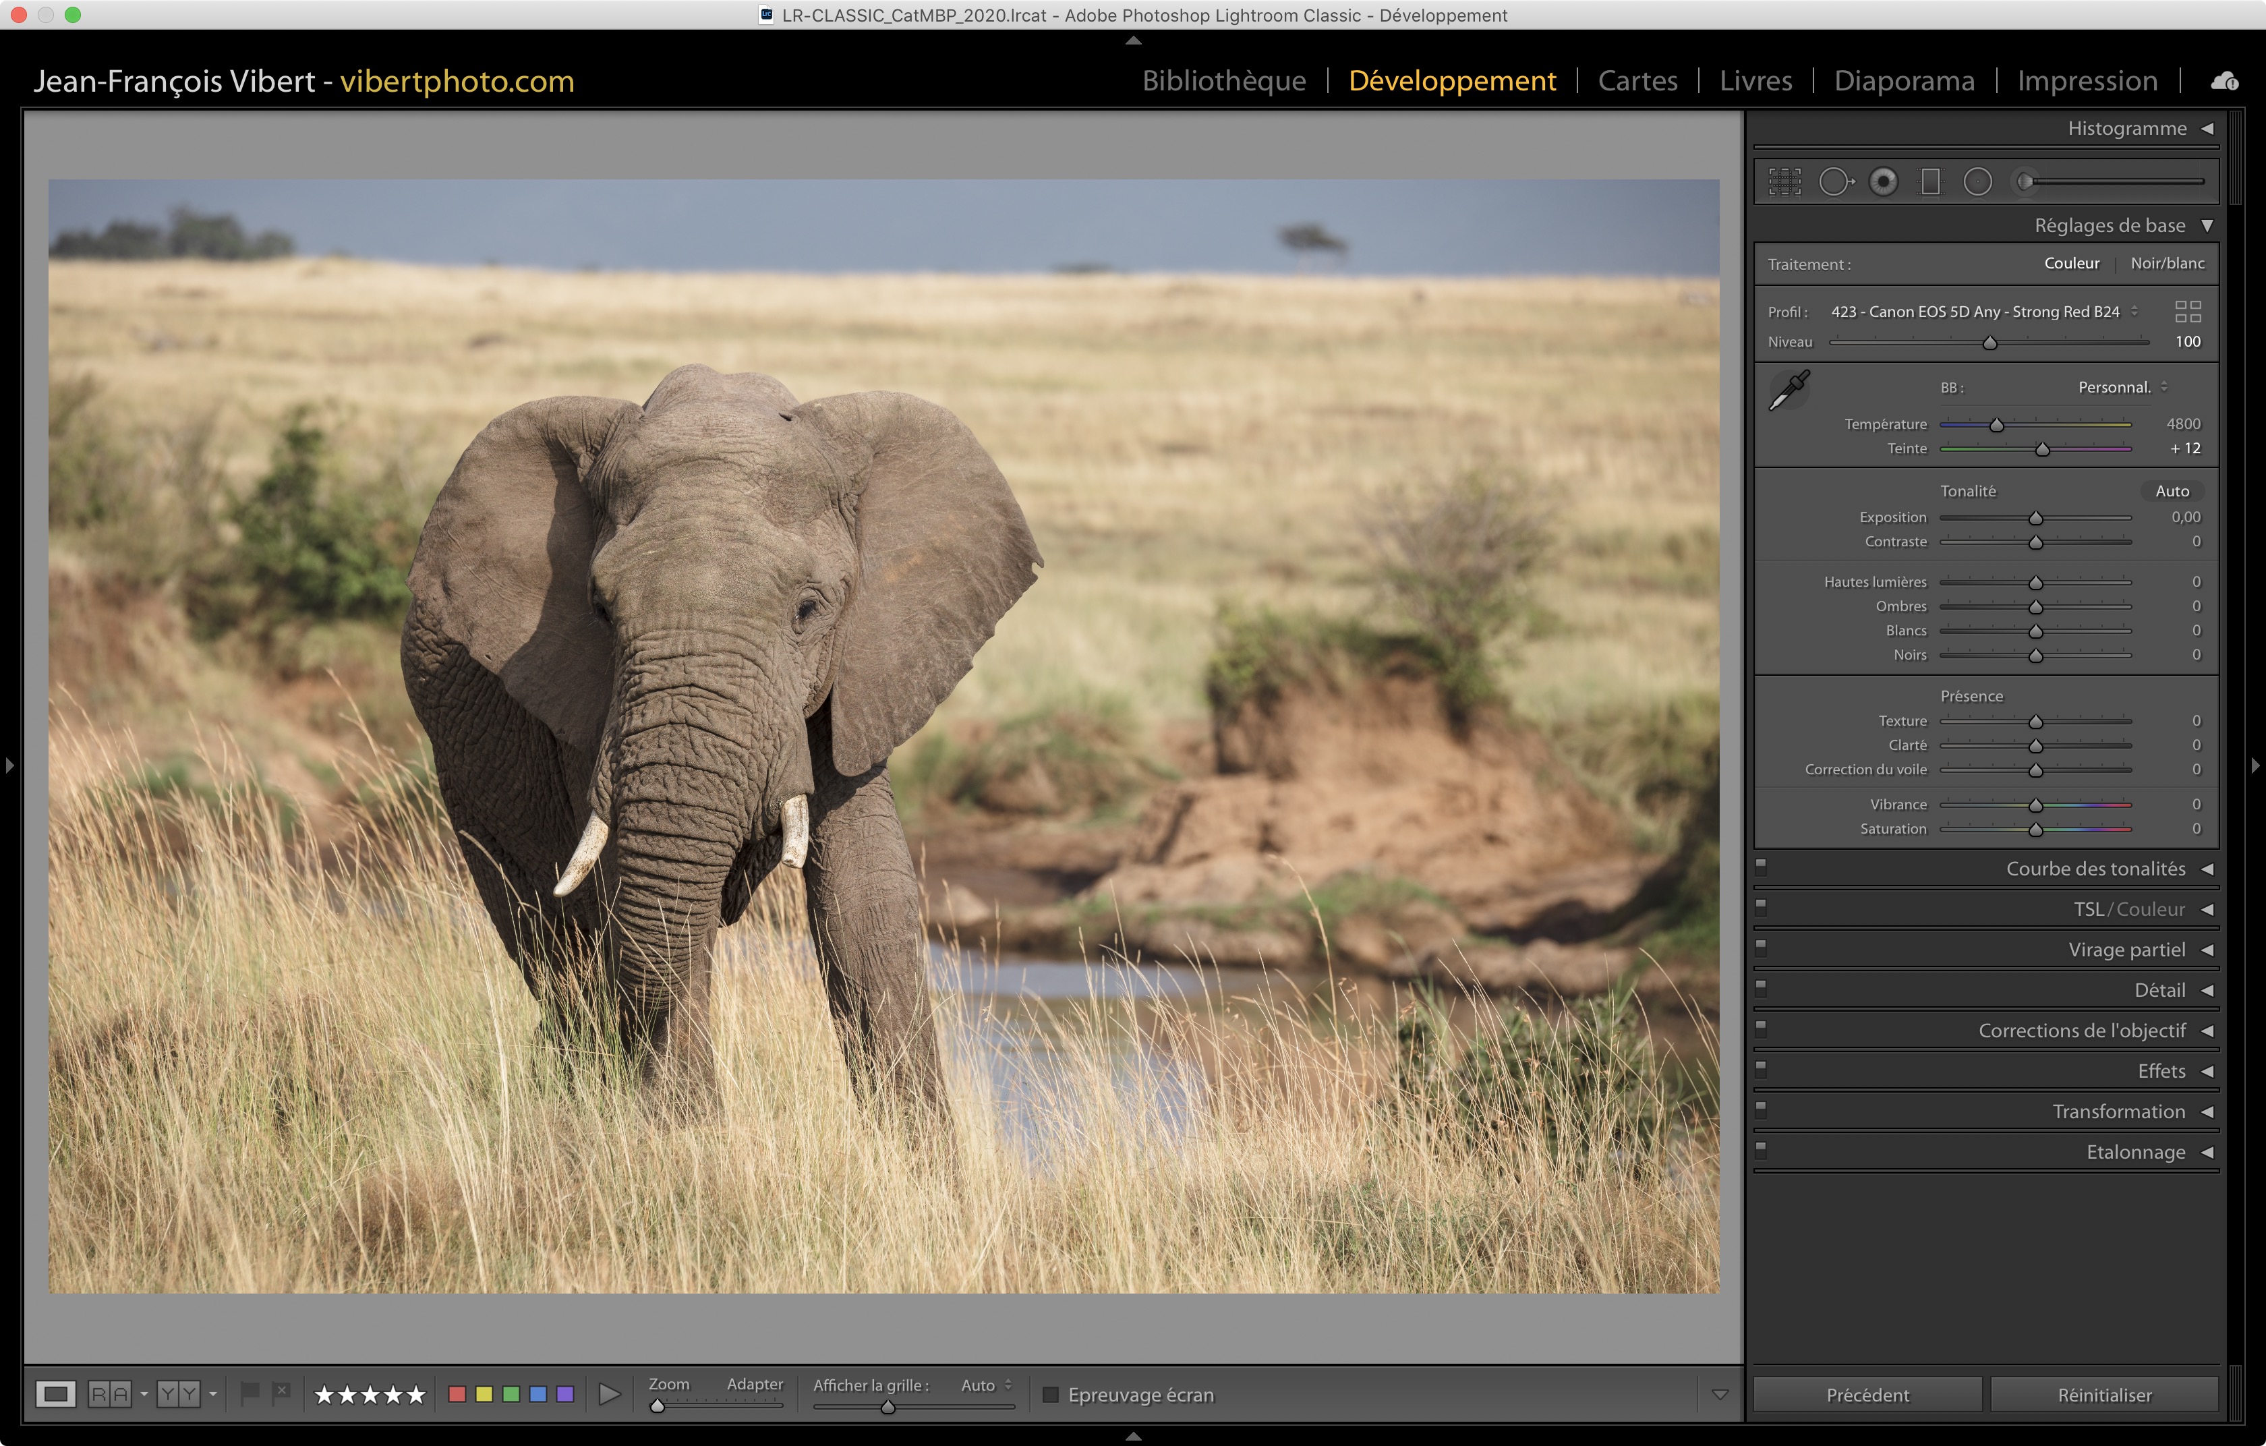Collapse the Réglages de base panel
2266x1446 pixels.
coord(2207,226)
